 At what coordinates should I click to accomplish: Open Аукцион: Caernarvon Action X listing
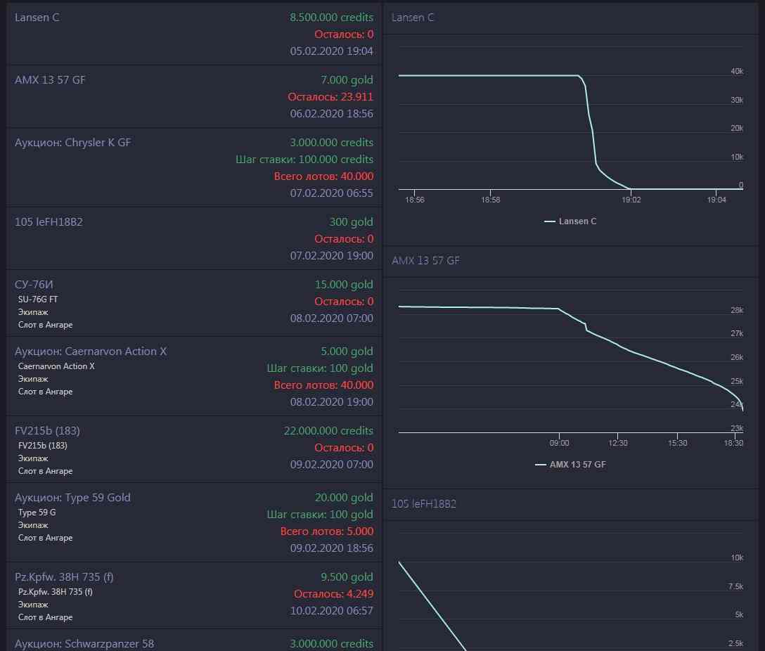[x=91, y=352]
